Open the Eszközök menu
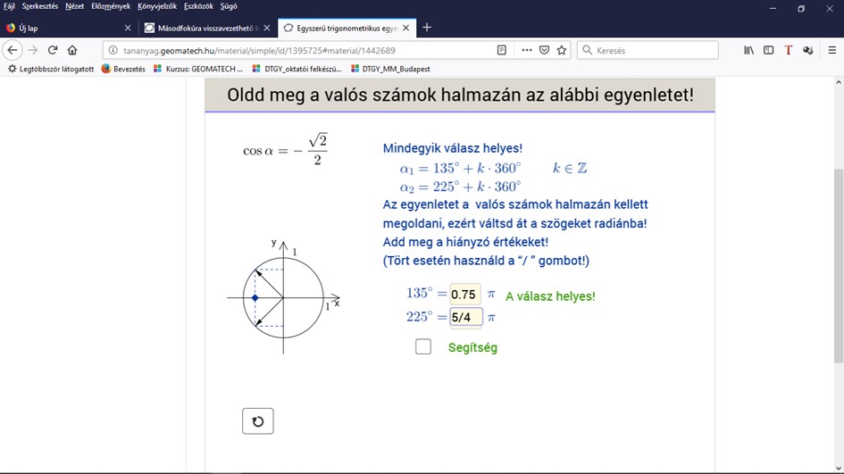Viewport: 844px width, 474px height. pos(198,6)
